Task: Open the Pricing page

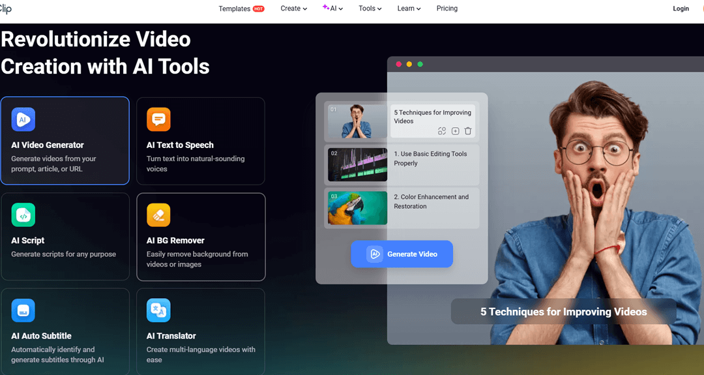Action: click(447, 8)
